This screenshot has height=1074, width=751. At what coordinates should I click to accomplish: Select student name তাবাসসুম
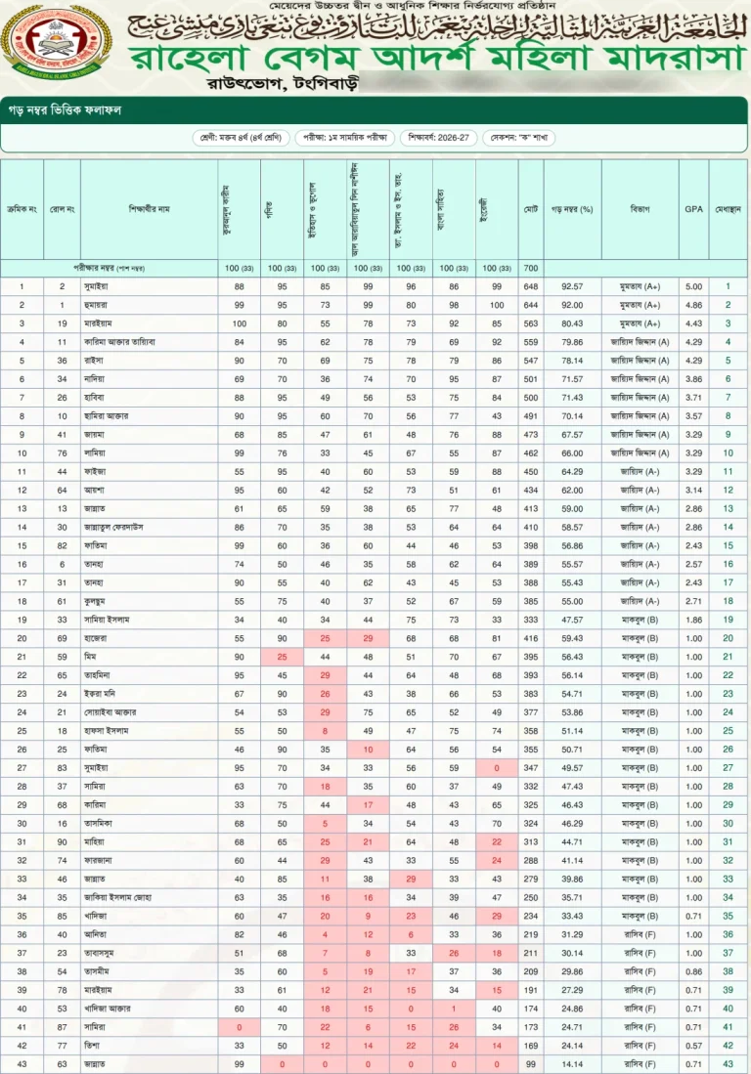click(x=99, y=953)
